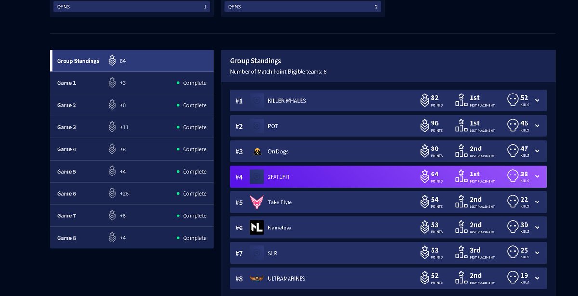The height and width of the screenshot is (296, 578).
Task: Open the Game 1 results tab
Action: coord(132,83)
